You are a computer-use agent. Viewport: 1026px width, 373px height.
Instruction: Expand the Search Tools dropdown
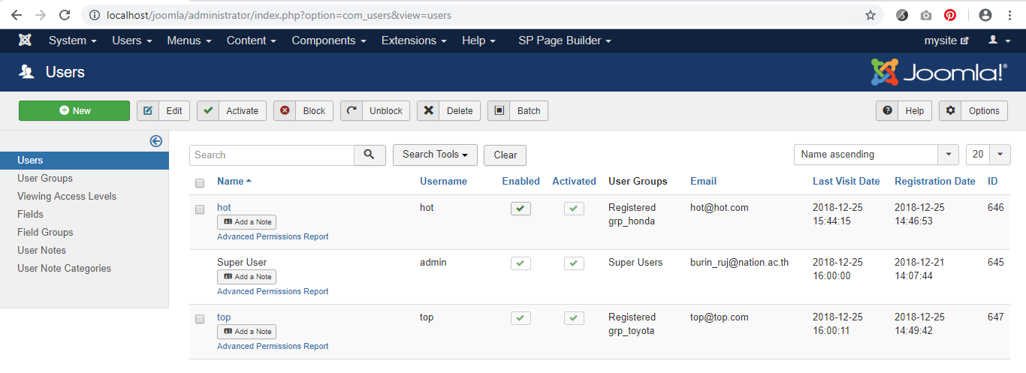435,155
